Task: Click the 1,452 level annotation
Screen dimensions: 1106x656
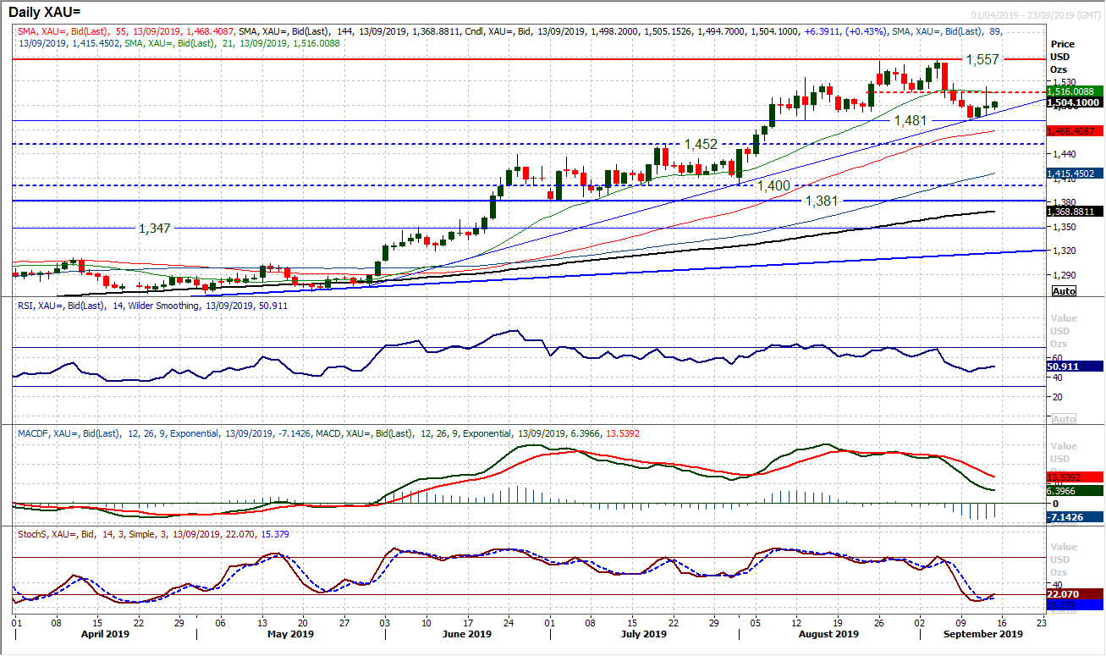Action: point(702,144)
